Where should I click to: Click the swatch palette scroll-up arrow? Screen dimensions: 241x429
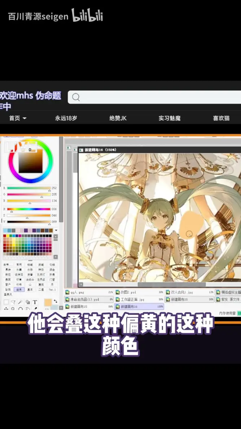pyautogui.click(x=56, y=237)
